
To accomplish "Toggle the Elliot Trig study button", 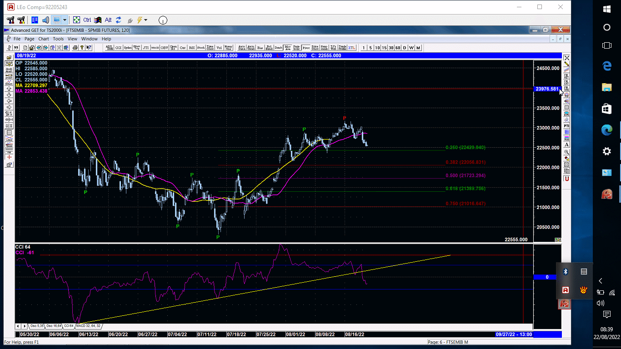I will tap(137, 47).
